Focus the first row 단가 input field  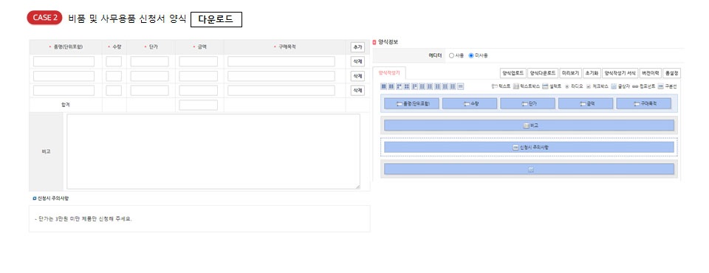tap(150, 61)
